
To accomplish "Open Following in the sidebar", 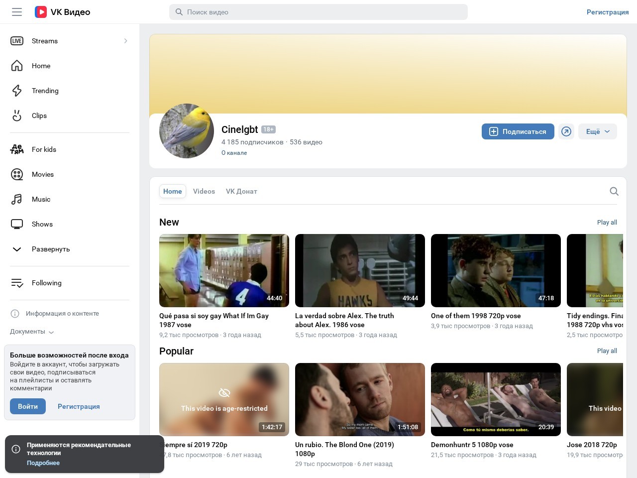I will tap(70, 283).
